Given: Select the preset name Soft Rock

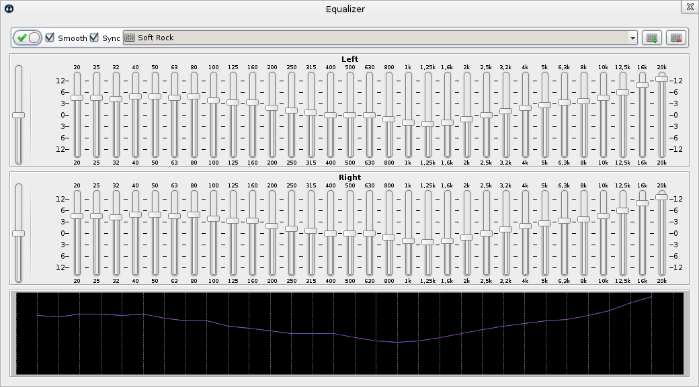Looking at the screenshot, I should coord(154,38).
